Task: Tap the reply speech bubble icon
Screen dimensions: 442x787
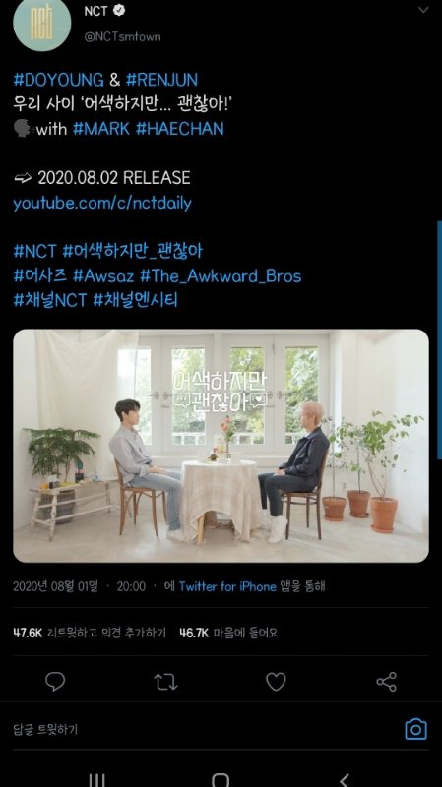Action: pos(55,681)
